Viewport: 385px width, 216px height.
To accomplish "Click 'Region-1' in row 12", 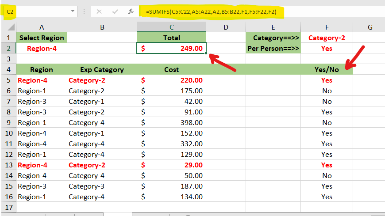I will click(x=42, y=155).
